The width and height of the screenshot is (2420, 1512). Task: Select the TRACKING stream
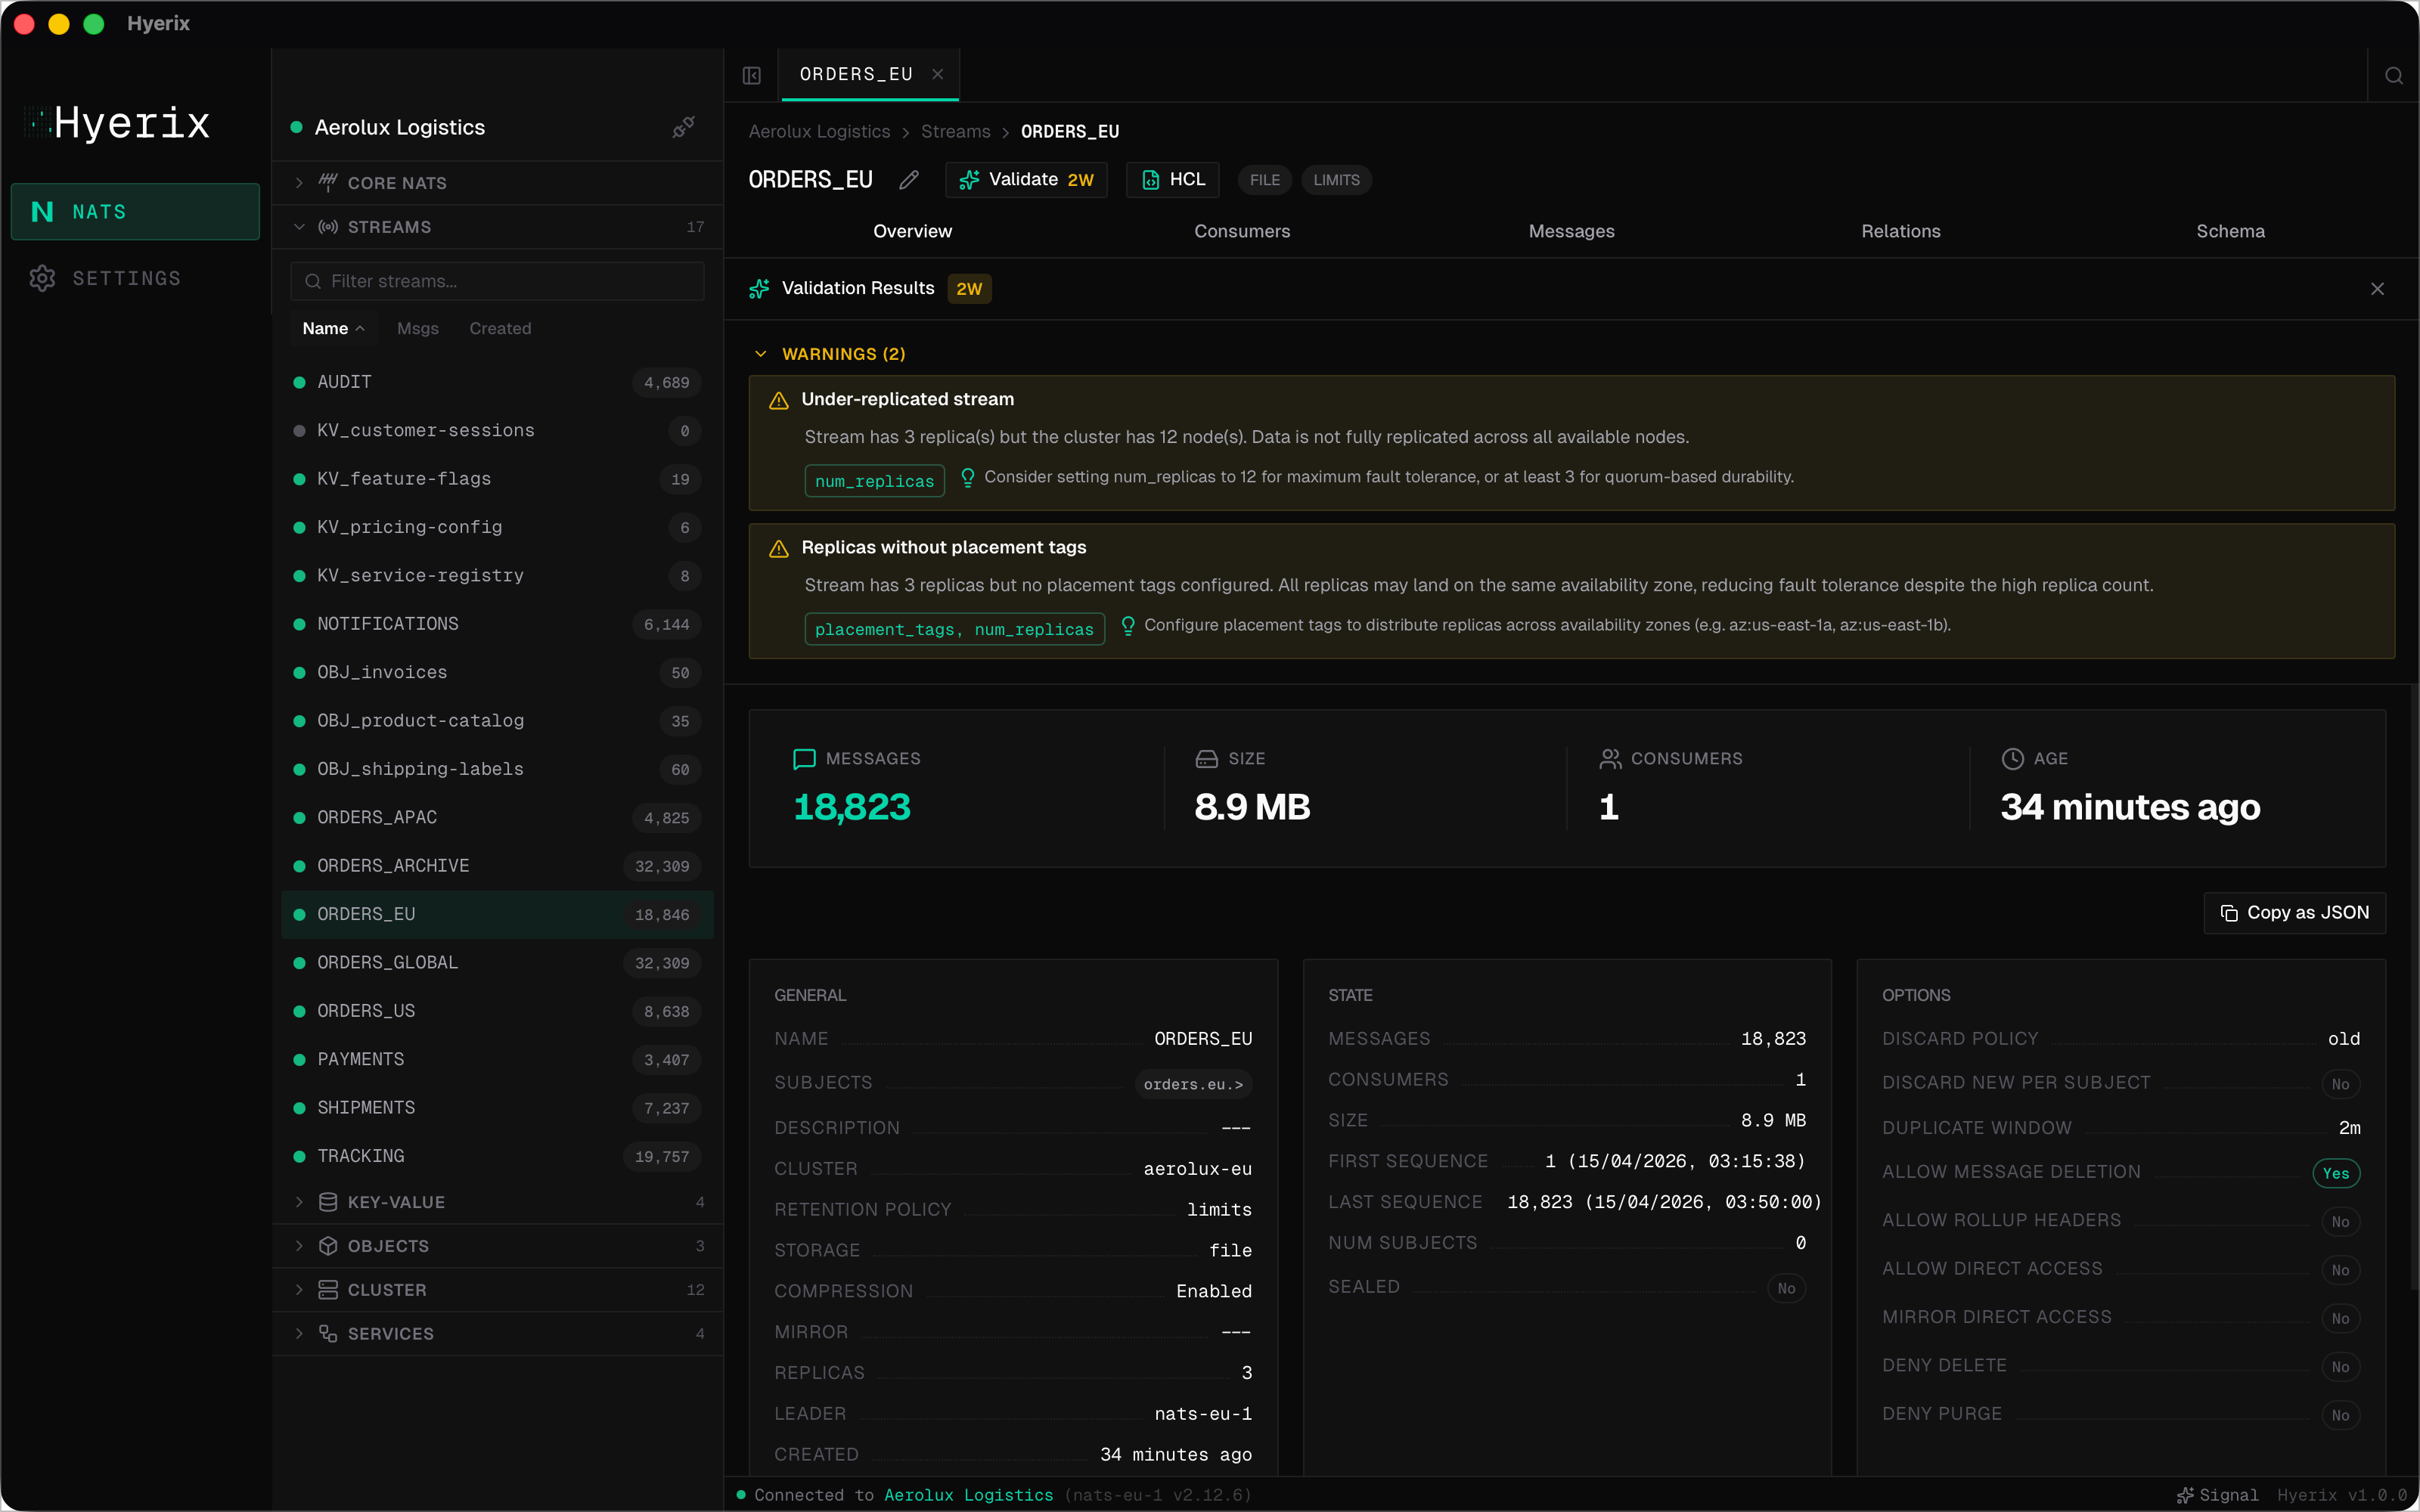pos(497,1156)
